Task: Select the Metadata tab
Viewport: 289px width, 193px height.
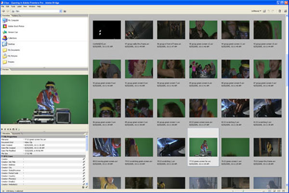Action: tap(6, 133)
